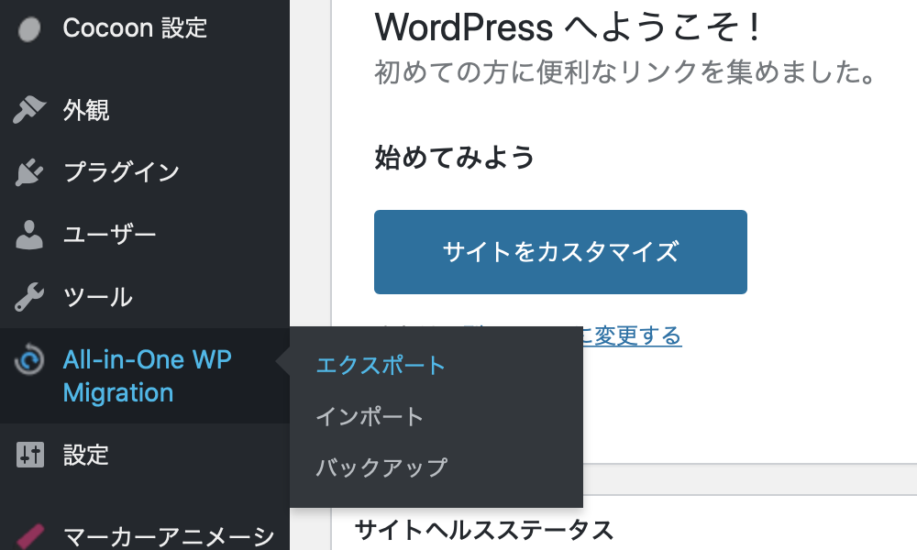Click the Cocoon 設定 circle icon
Viewport: 917px width, 550px height.
pos(28,29)
